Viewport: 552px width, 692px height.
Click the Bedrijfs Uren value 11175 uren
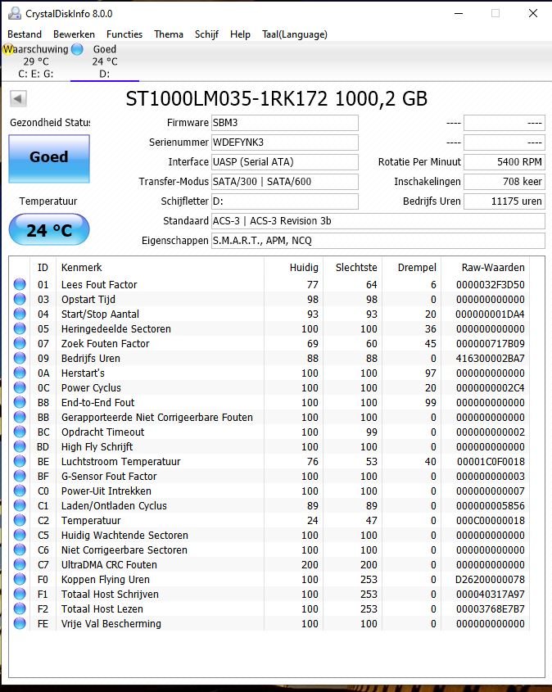504,201
